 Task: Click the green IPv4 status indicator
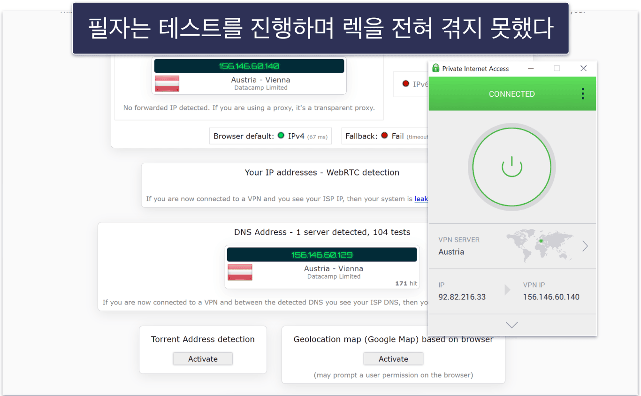click(281, 136)
